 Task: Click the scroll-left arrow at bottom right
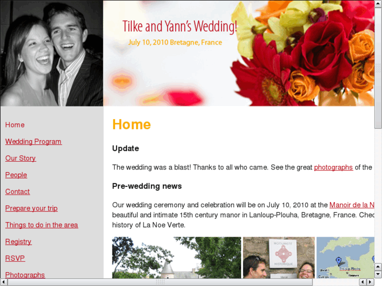point(363,282)
